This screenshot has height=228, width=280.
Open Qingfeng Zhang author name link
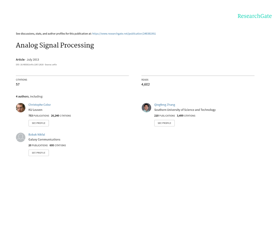[x=165, y=105]
